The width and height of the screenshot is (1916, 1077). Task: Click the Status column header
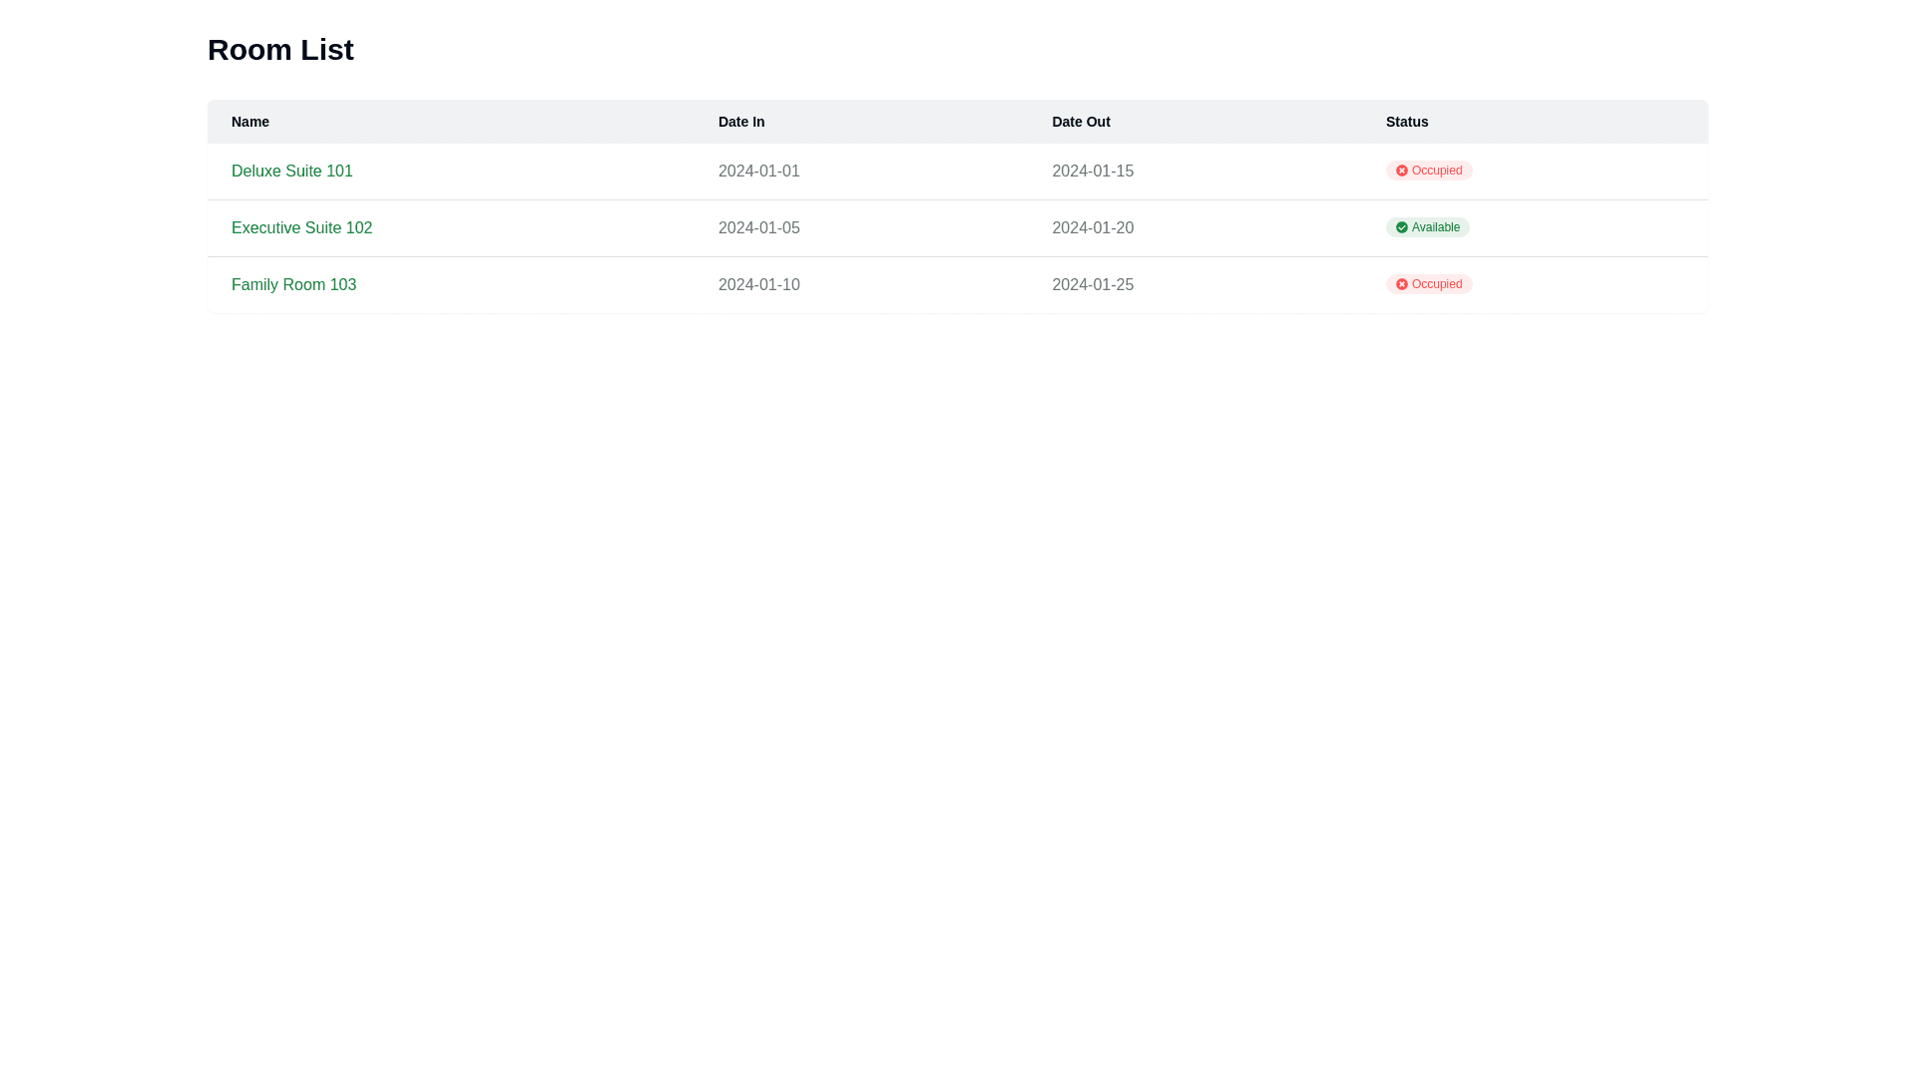tap(1406, 122)
